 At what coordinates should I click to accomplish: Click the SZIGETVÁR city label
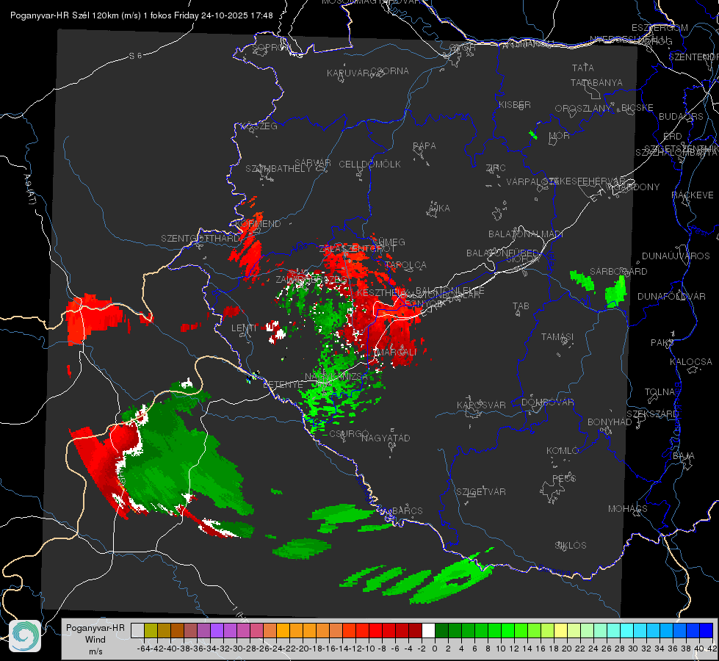[x=481, y=492]
